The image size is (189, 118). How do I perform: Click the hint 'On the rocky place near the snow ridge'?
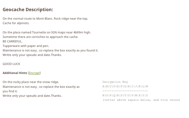pyautogui.click(x=31, y=82)
